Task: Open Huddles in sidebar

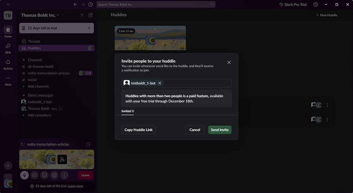Action: pos(57,48)
